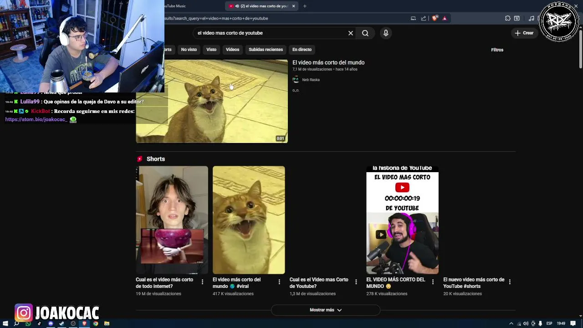Screen dimensions: 583x328
Task: Click the tab search icon next to extensions
Action: pyautogui.click(x=517, y=18)
